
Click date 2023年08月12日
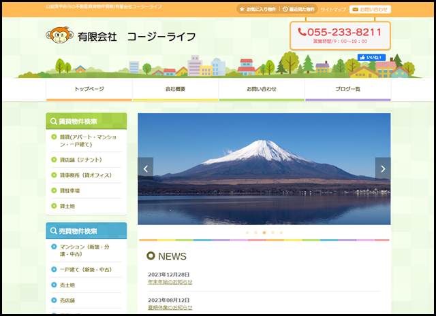[x=169, y=300]
